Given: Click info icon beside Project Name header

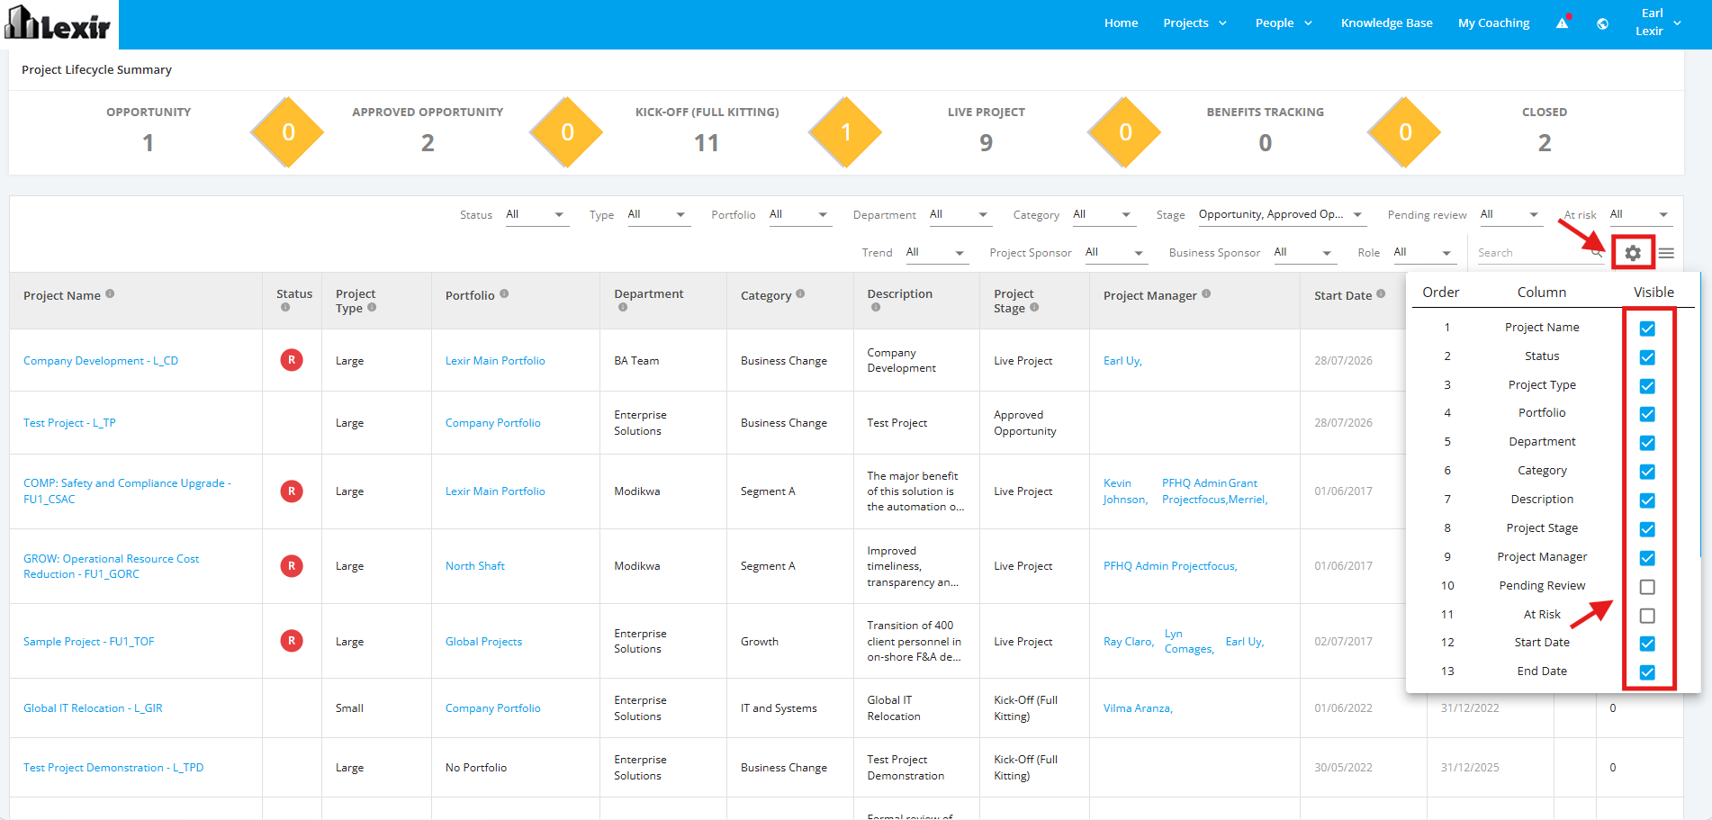Looking at the screenshot, I should (110, 293).
